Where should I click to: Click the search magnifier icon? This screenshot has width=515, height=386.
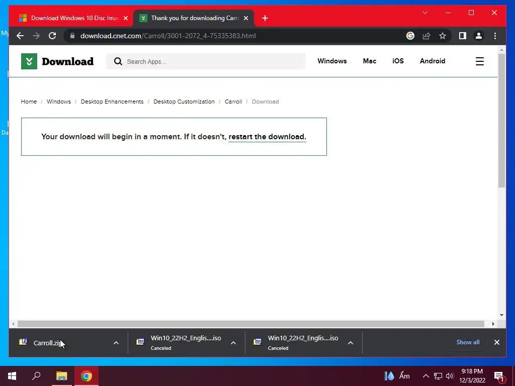click(118, 61)
